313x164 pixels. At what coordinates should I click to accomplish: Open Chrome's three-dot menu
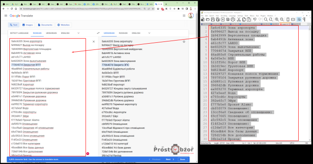point(195,9)
